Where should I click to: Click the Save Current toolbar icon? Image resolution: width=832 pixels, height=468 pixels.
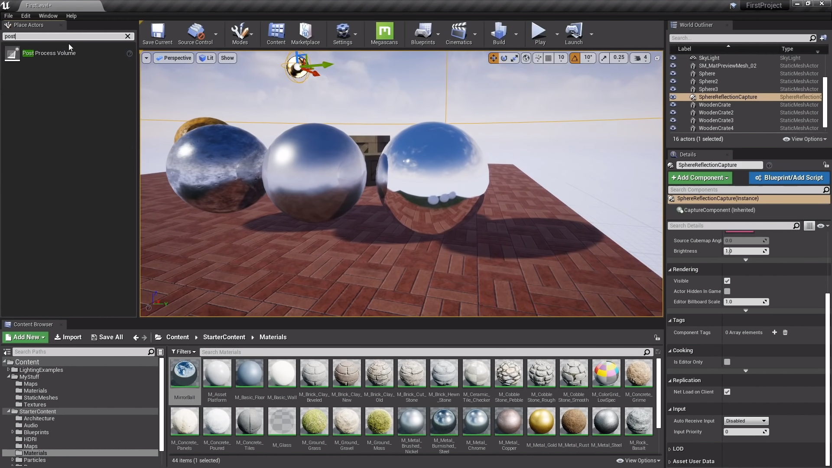[x=157, y=34]
